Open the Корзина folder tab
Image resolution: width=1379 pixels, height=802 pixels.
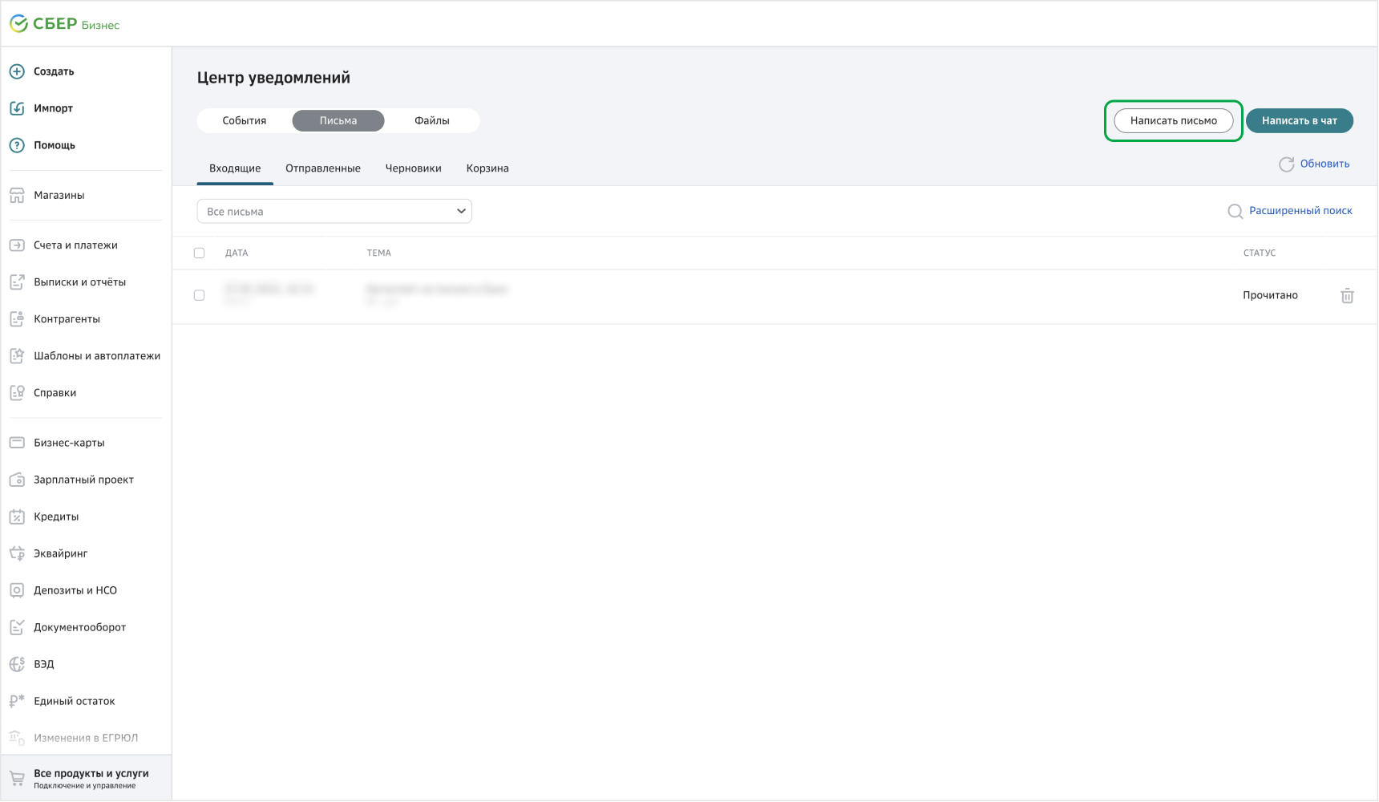(x=487, y=168)
